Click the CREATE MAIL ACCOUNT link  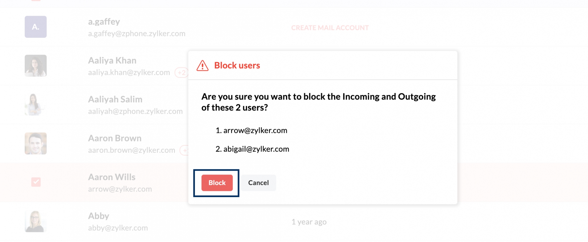[x=330, y=28]
